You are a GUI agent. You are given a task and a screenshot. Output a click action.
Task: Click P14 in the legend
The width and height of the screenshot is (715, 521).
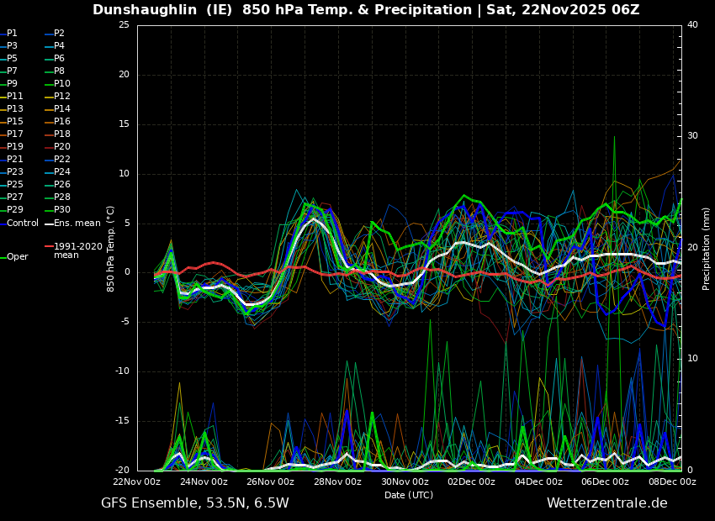tap(62, 109)
